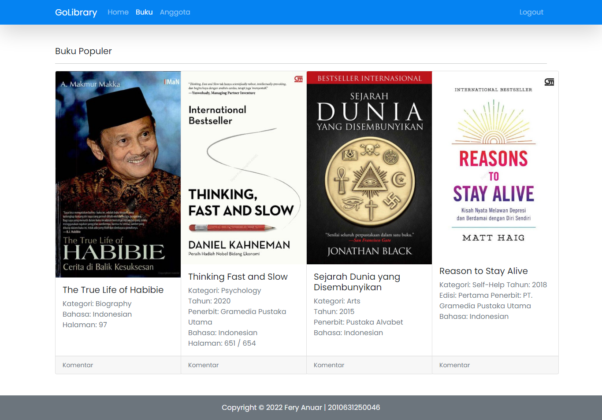Open Komentar for The True Life of Habibie
The width and height of the screenshot is (602, 420).
pos(78,365)
